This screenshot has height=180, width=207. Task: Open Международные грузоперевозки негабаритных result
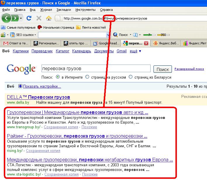coord(90,160)
